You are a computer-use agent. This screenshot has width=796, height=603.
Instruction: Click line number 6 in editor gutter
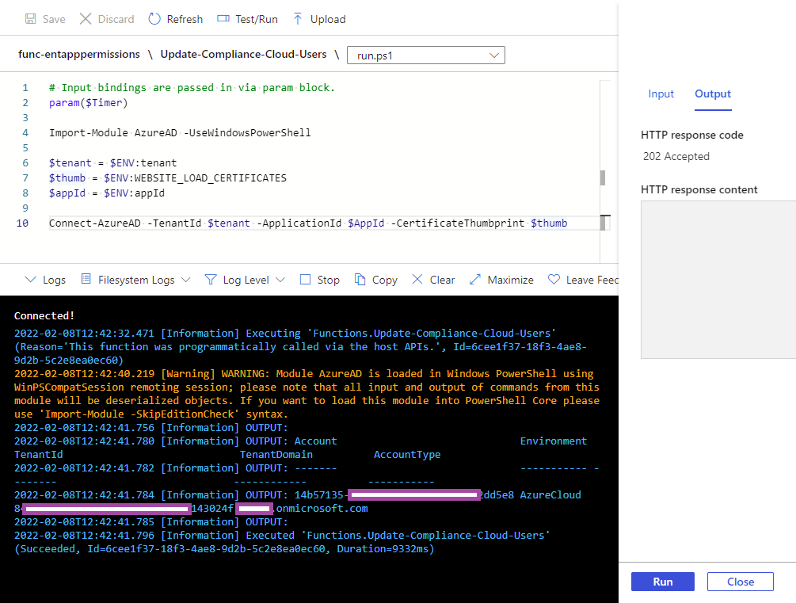(x=25, y=162)
